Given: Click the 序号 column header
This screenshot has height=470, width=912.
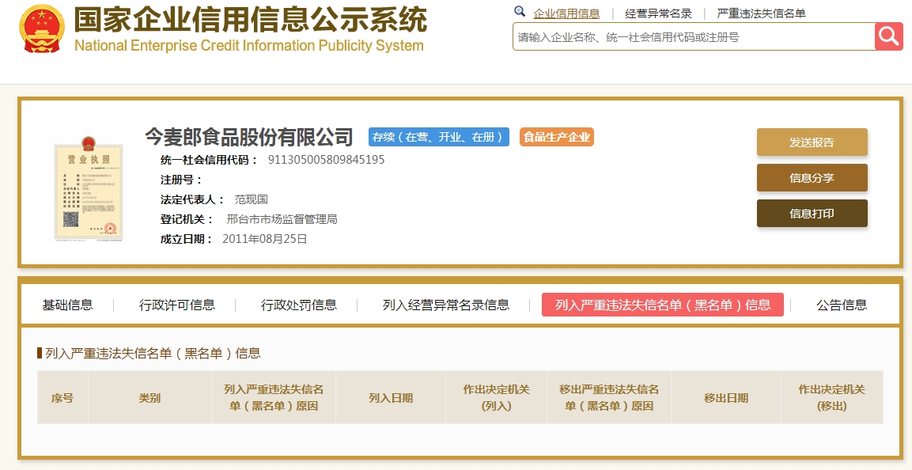Looking at the screenshot, I should pos(62,397).
